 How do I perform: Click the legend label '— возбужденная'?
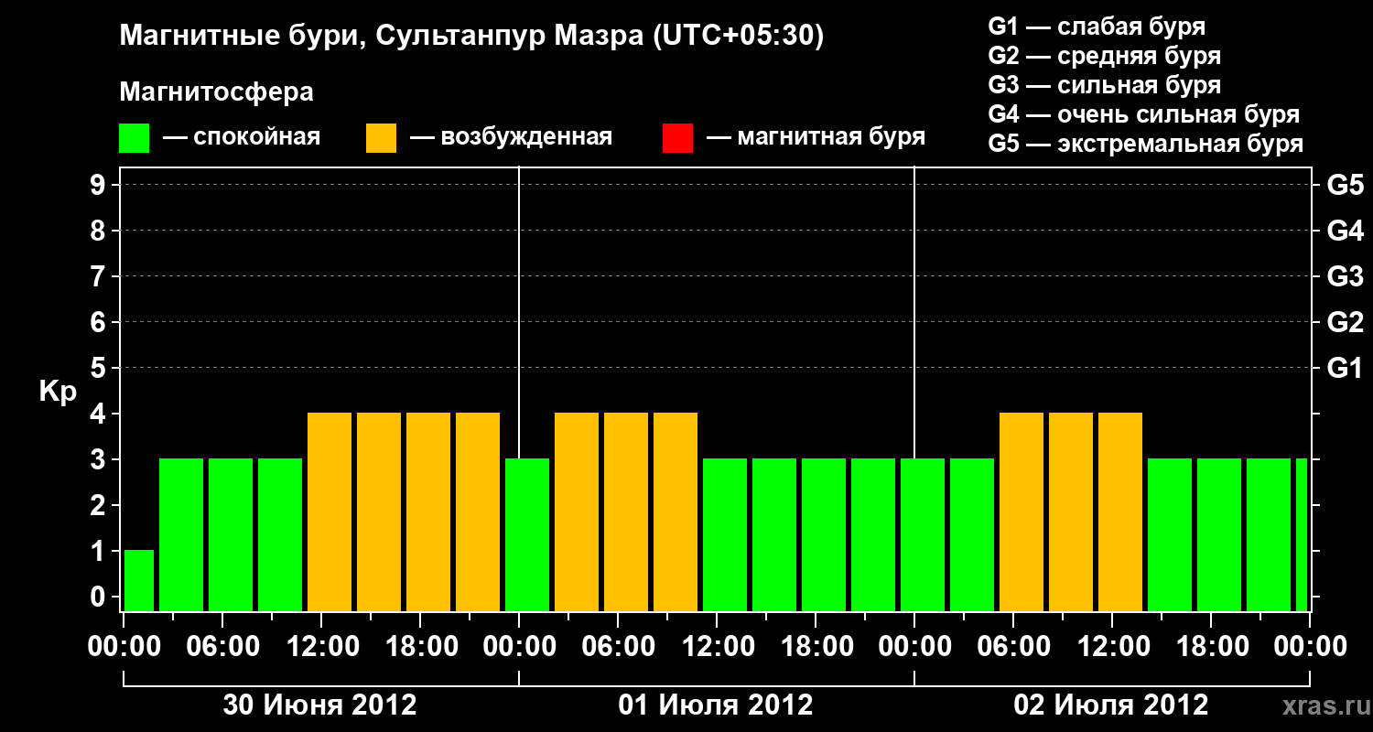[512, 137]
